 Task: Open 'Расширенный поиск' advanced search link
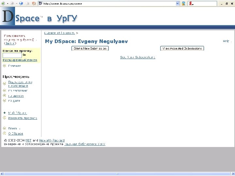(x=20, y=60)
